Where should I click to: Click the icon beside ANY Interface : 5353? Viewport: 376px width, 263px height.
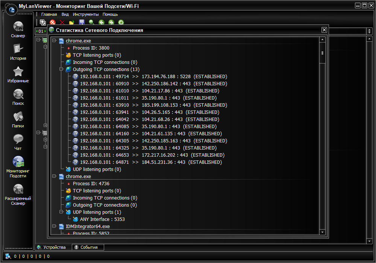(x=76, y=219)
